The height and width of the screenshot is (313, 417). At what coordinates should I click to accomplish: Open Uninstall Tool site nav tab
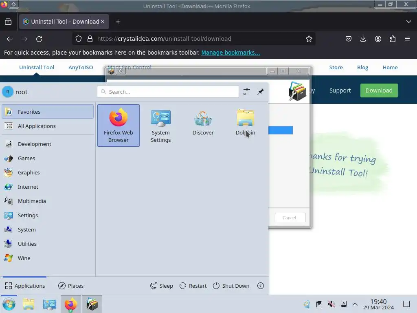click(36, 67)
